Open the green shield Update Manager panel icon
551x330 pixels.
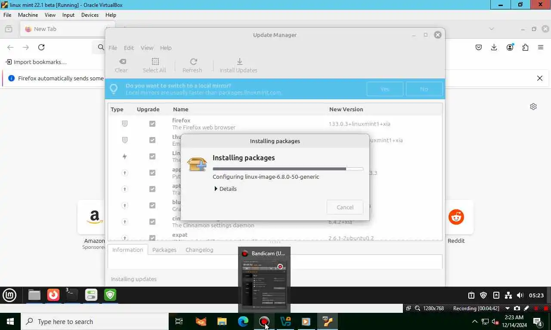110,295
